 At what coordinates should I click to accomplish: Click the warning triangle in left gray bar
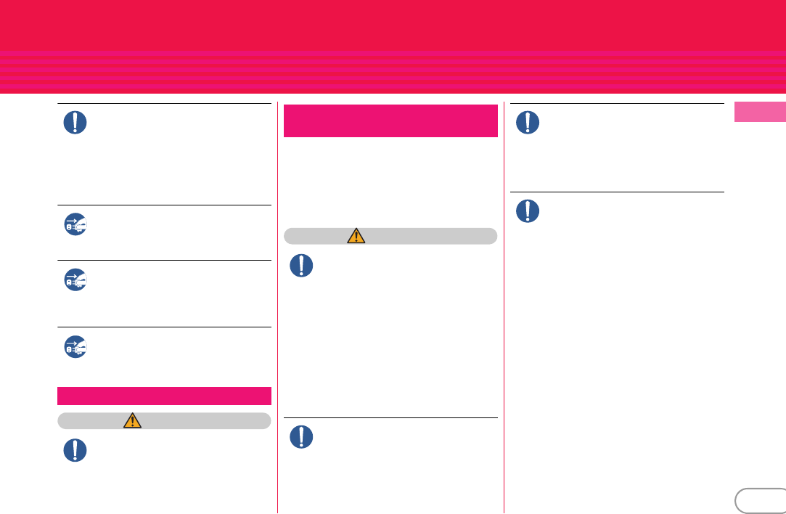pyautogui.click(x=132, y=420)
